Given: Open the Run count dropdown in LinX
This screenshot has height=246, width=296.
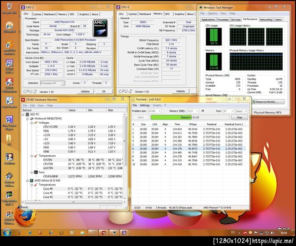Looking at the screenshot, I should pos(232,111).
